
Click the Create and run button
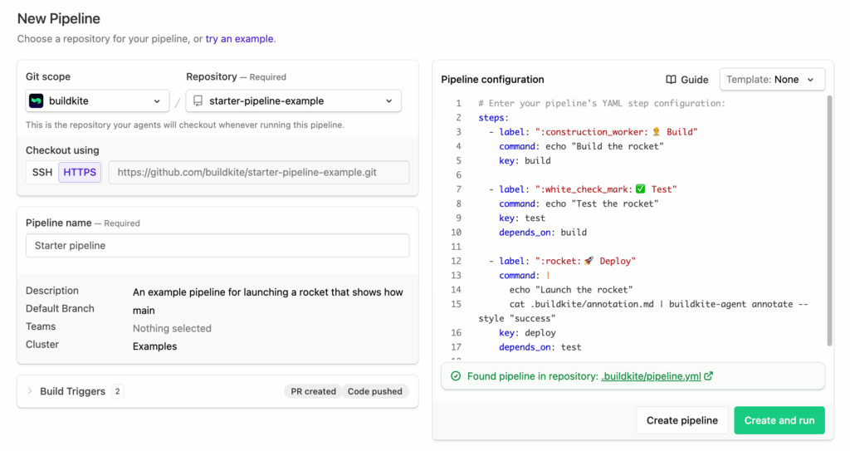pyautogui.click(x=779, y=420)
